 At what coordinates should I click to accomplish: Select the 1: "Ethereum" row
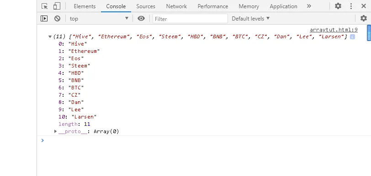point(79,51)
